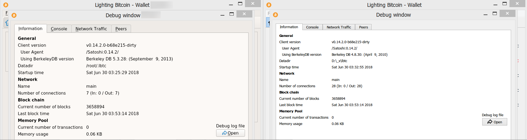Image resolution: width=527 pixels, height=140 pixels.
Task: Open the Console tab in left Debug window
Action: pos(59,29)
